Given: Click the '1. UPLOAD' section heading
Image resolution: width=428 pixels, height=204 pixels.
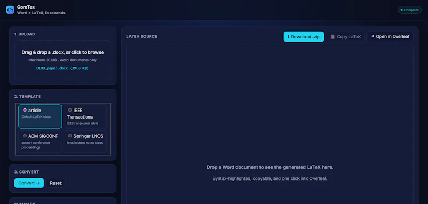Looking at the screenshot, I should coord(25,34).
